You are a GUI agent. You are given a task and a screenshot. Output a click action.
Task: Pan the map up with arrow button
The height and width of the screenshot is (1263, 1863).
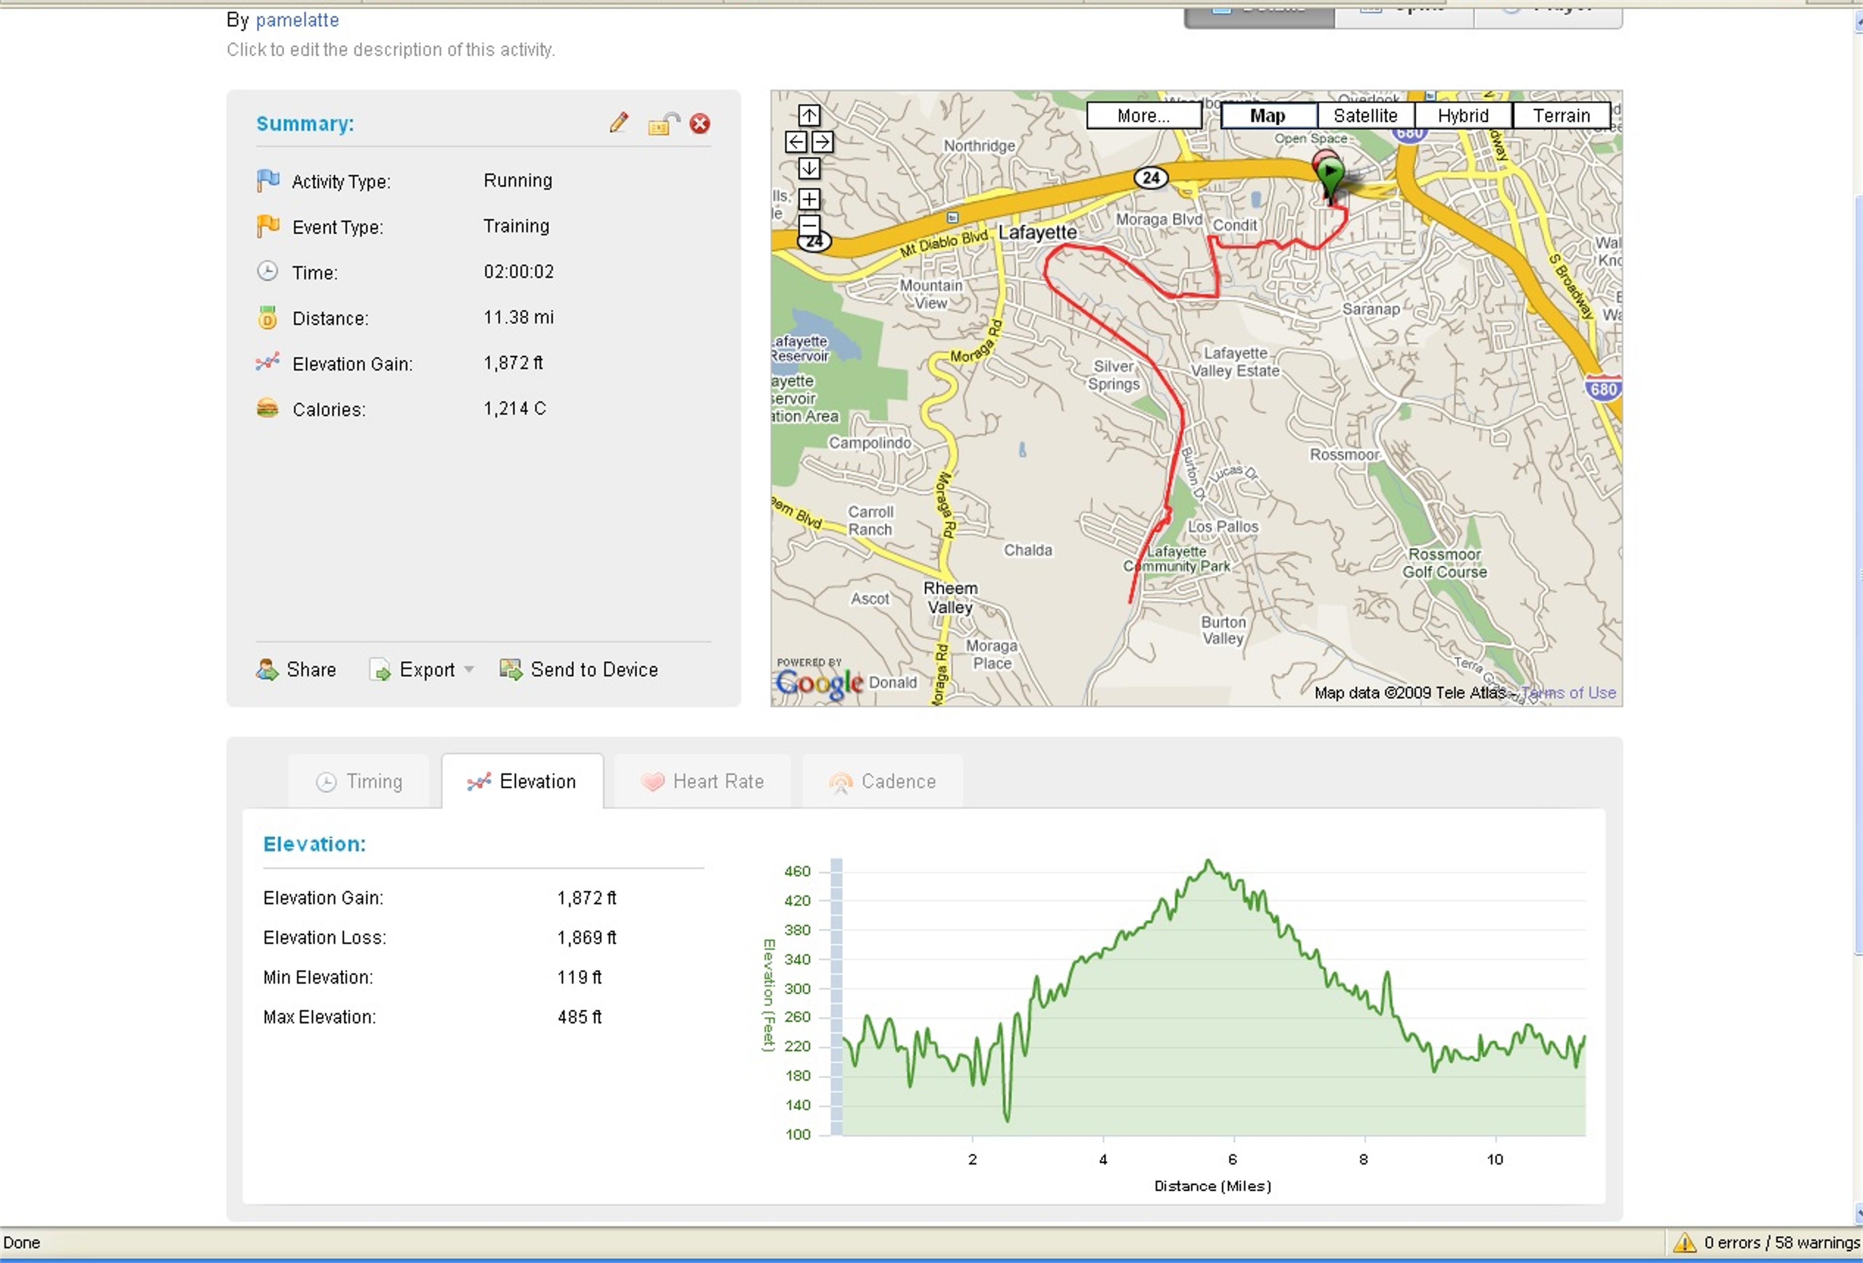click(809, 115)
